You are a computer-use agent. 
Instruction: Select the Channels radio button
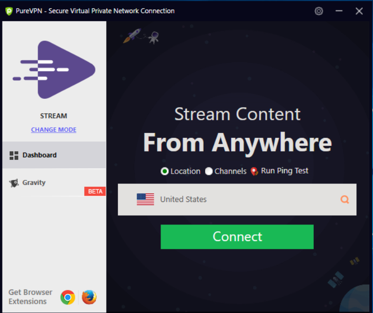pos(209,171)
